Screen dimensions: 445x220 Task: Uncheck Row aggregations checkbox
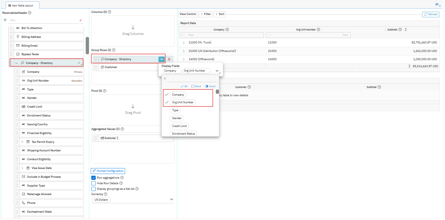pos(94,178)
